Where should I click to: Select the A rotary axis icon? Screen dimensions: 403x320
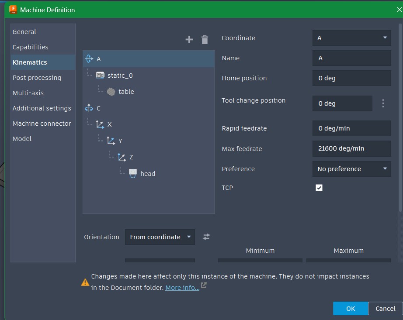click(x=89, y=59)
